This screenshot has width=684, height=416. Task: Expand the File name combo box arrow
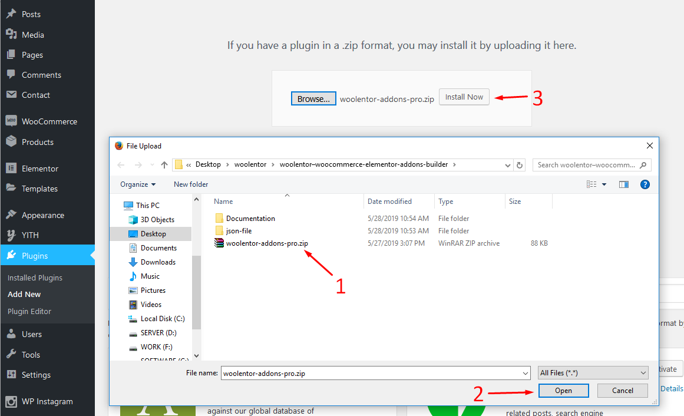[x=525, y=373]
